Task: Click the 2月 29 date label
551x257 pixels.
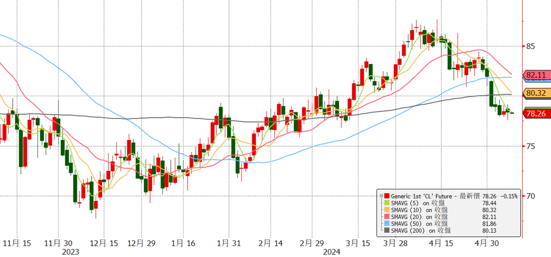Action: coord(311,243)
